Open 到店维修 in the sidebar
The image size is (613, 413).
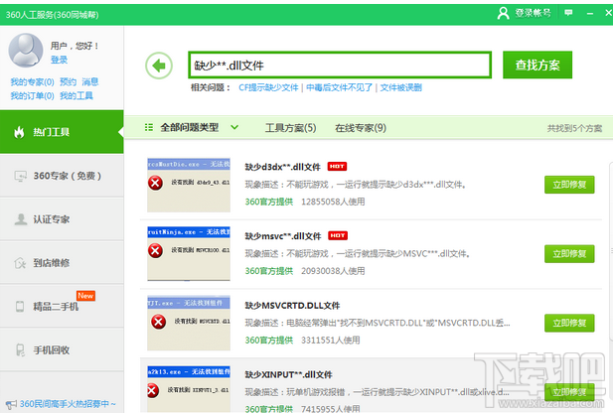coord(62,263)
